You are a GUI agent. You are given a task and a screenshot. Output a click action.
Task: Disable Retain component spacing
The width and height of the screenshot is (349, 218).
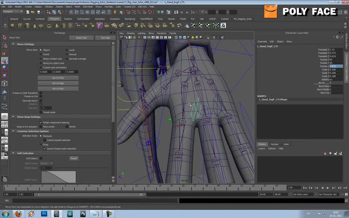pyautogui.click(x=41, y=122)
